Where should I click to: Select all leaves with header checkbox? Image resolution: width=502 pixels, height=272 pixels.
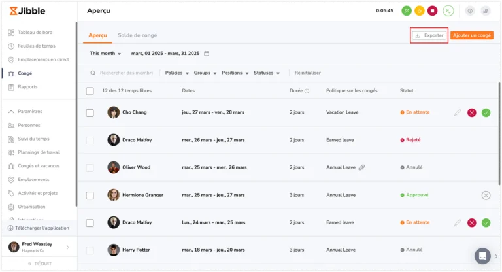90,91
